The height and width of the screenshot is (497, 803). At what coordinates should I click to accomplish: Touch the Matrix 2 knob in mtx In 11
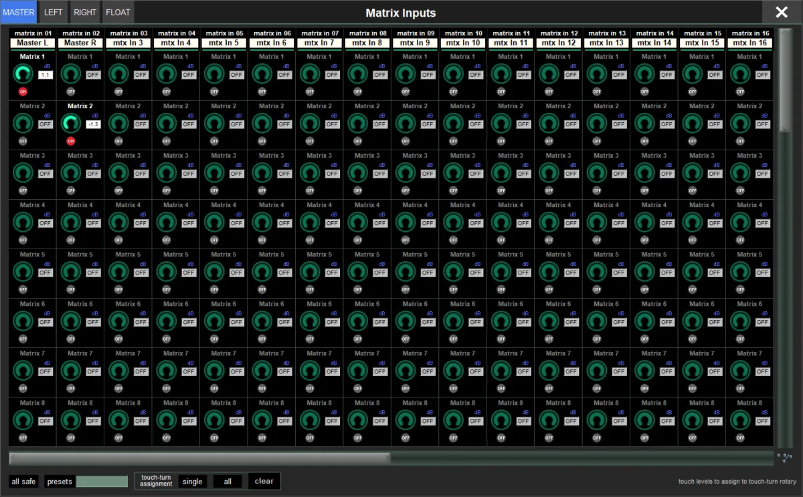(x=502, y=123)
